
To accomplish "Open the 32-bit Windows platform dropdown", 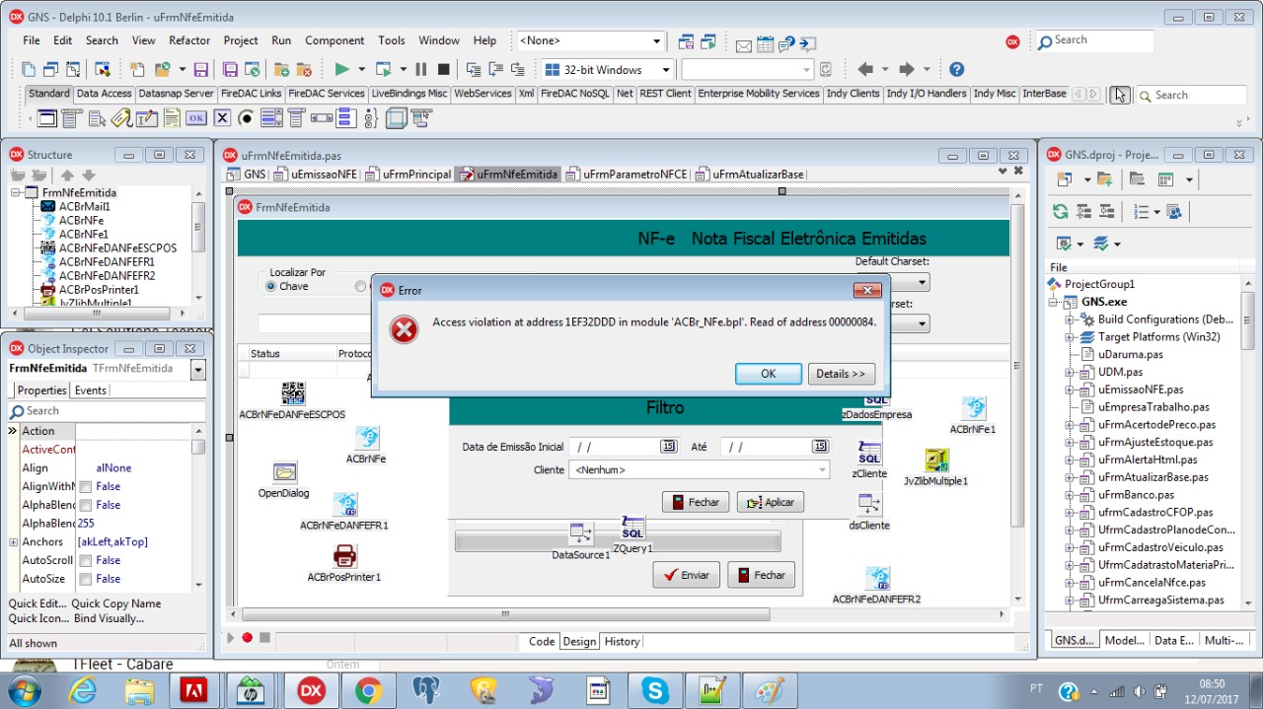I will pyautogui.click(x=666, y=70).
